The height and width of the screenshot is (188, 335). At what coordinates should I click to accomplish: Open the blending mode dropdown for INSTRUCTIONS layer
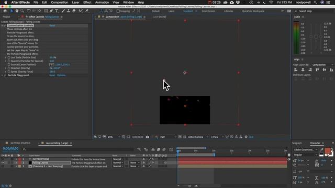[118, 159]
